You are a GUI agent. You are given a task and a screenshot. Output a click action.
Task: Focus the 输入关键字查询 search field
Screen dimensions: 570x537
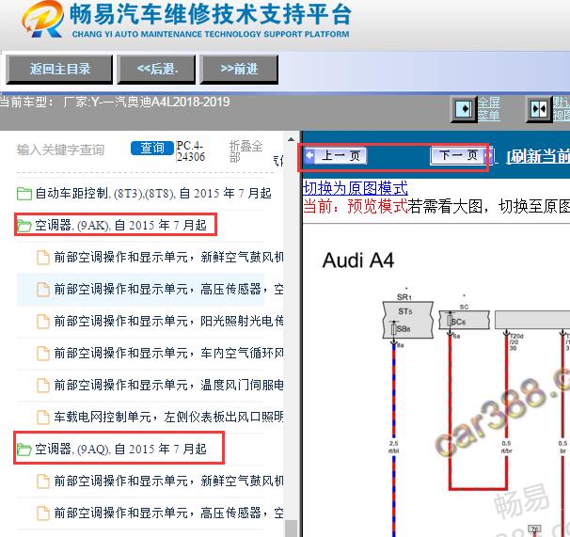pyautogui.click(x=61, y=150)
